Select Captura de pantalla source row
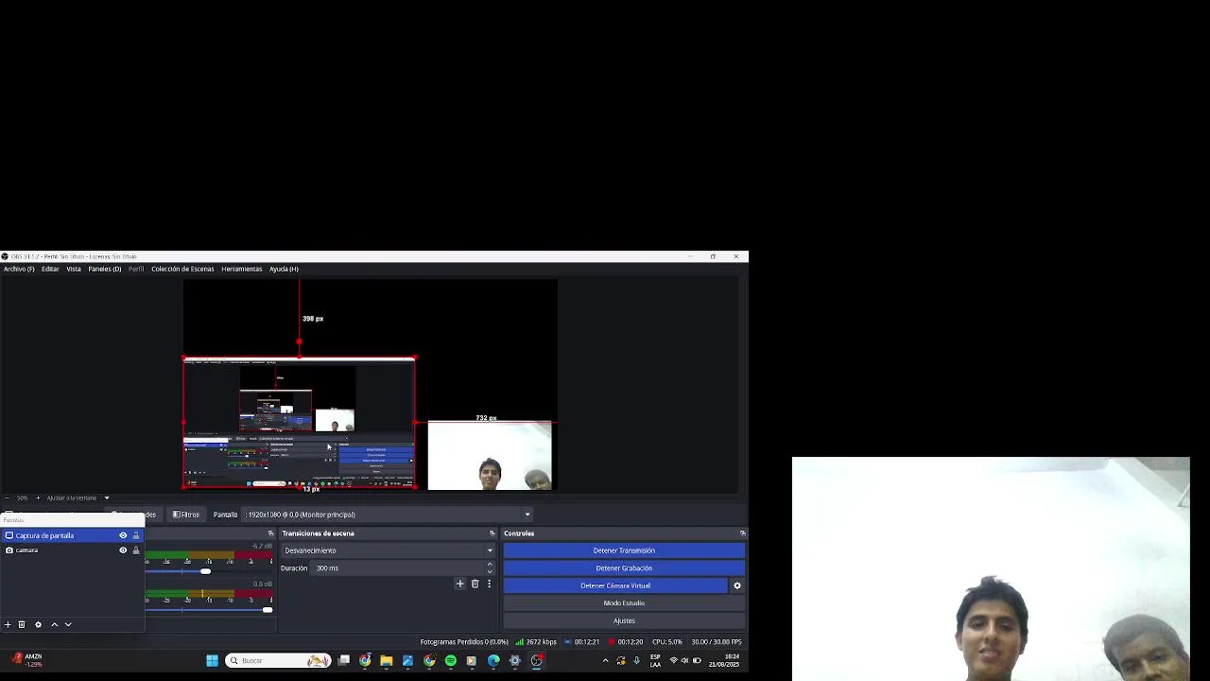 click(72, 535)
